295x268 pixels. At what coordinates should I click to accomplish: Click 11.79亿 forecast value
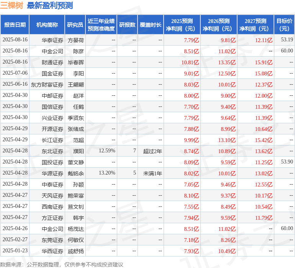(x=264, y=218)
